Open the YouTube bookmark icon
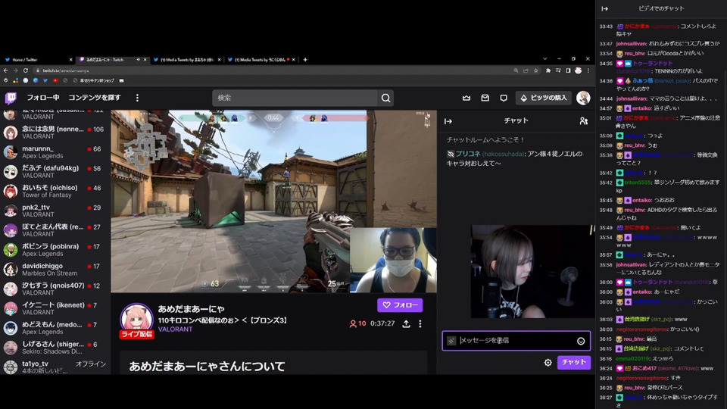The width and height of the screenshot is (727, 409). point(55,80)
